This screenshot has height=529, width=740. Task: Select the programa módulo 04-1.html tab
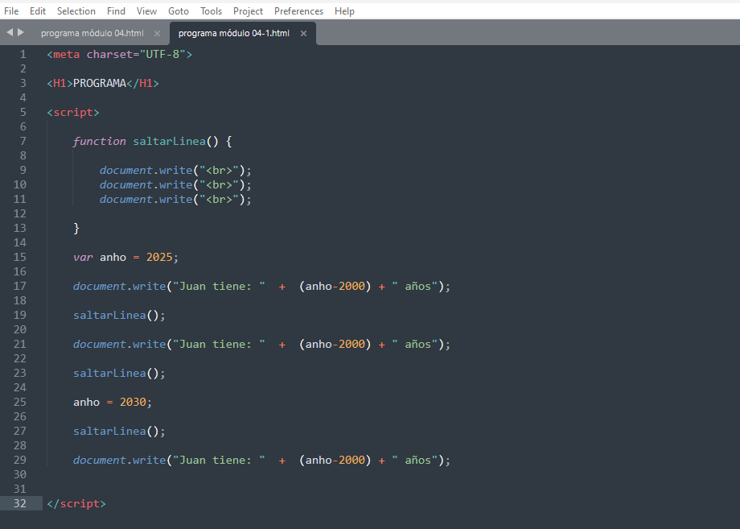[233, 33]
